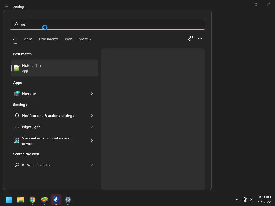Click magnifier icon in search box

16,24
